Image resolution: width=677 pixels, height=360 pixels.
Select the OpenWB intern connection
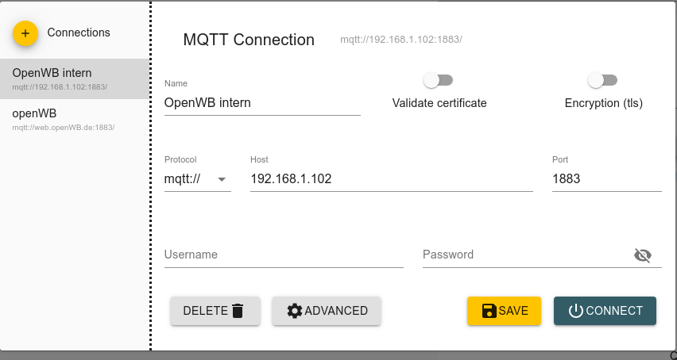click(x=75, y=78)
